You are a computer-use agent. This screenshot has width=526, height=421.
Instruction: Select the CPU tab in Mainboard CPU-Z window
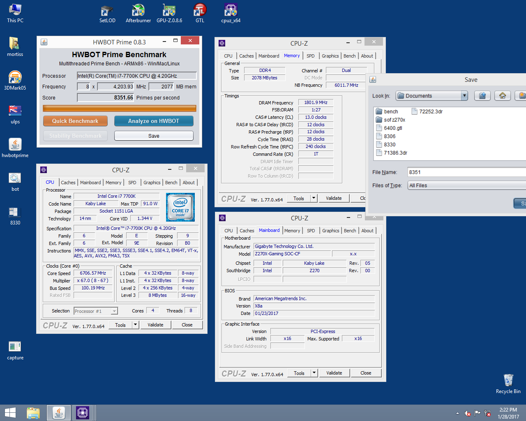pos(228,231)
